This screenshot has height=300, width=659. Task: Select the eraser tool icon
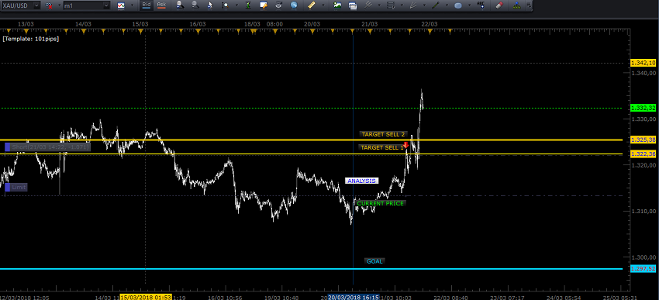(499, 5)
